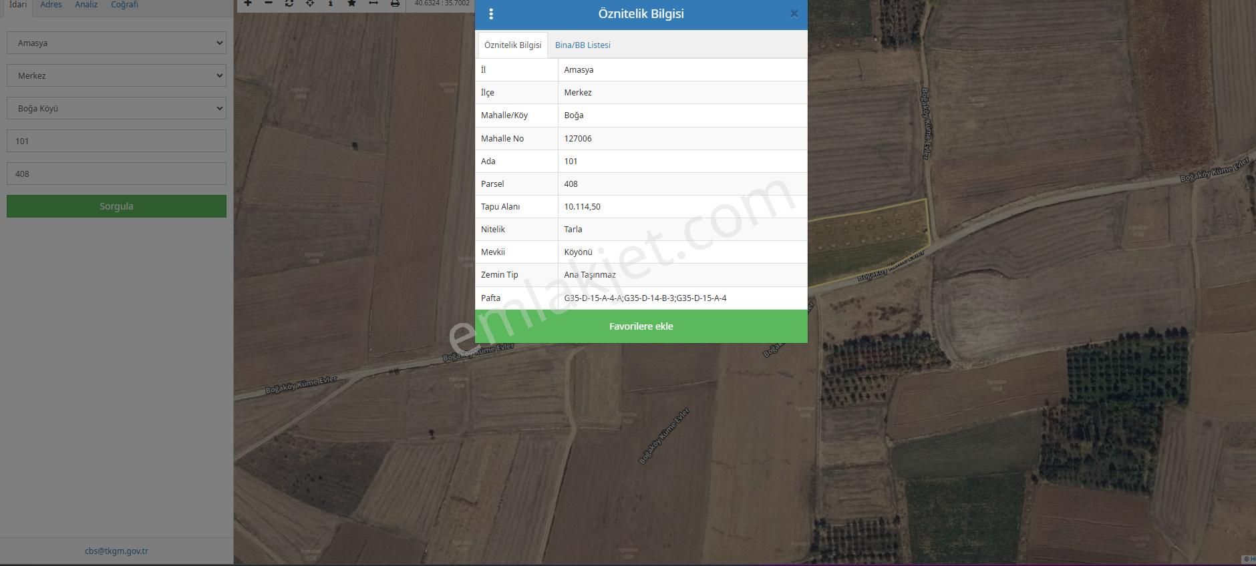The image size is (1256, 566).
Task: Click the Sorgula button
Action: click(116, 206)
